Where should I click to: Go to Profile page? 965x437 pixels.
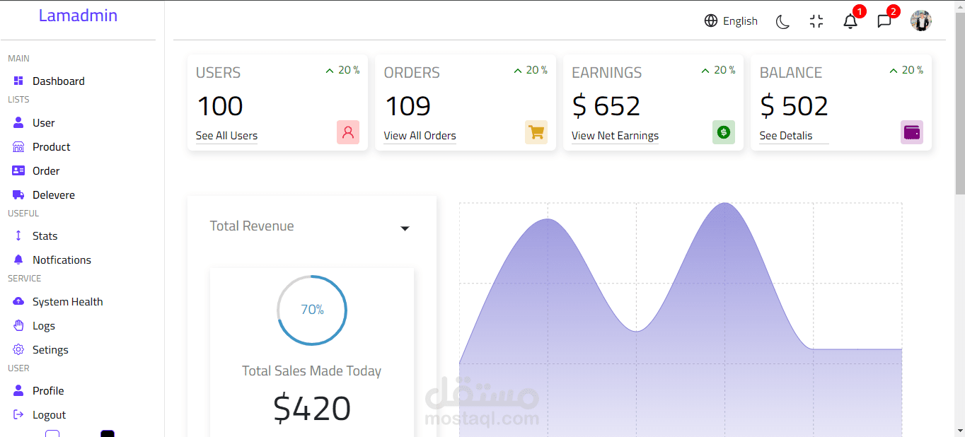coord(48,391)
